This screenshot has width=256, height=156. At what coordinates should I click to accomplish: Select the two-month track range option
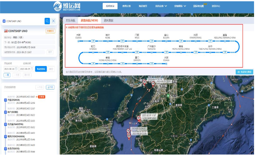27,75
